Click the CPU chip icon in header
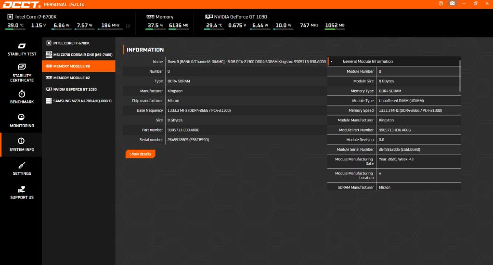493x265 pixels. point(10,17)
